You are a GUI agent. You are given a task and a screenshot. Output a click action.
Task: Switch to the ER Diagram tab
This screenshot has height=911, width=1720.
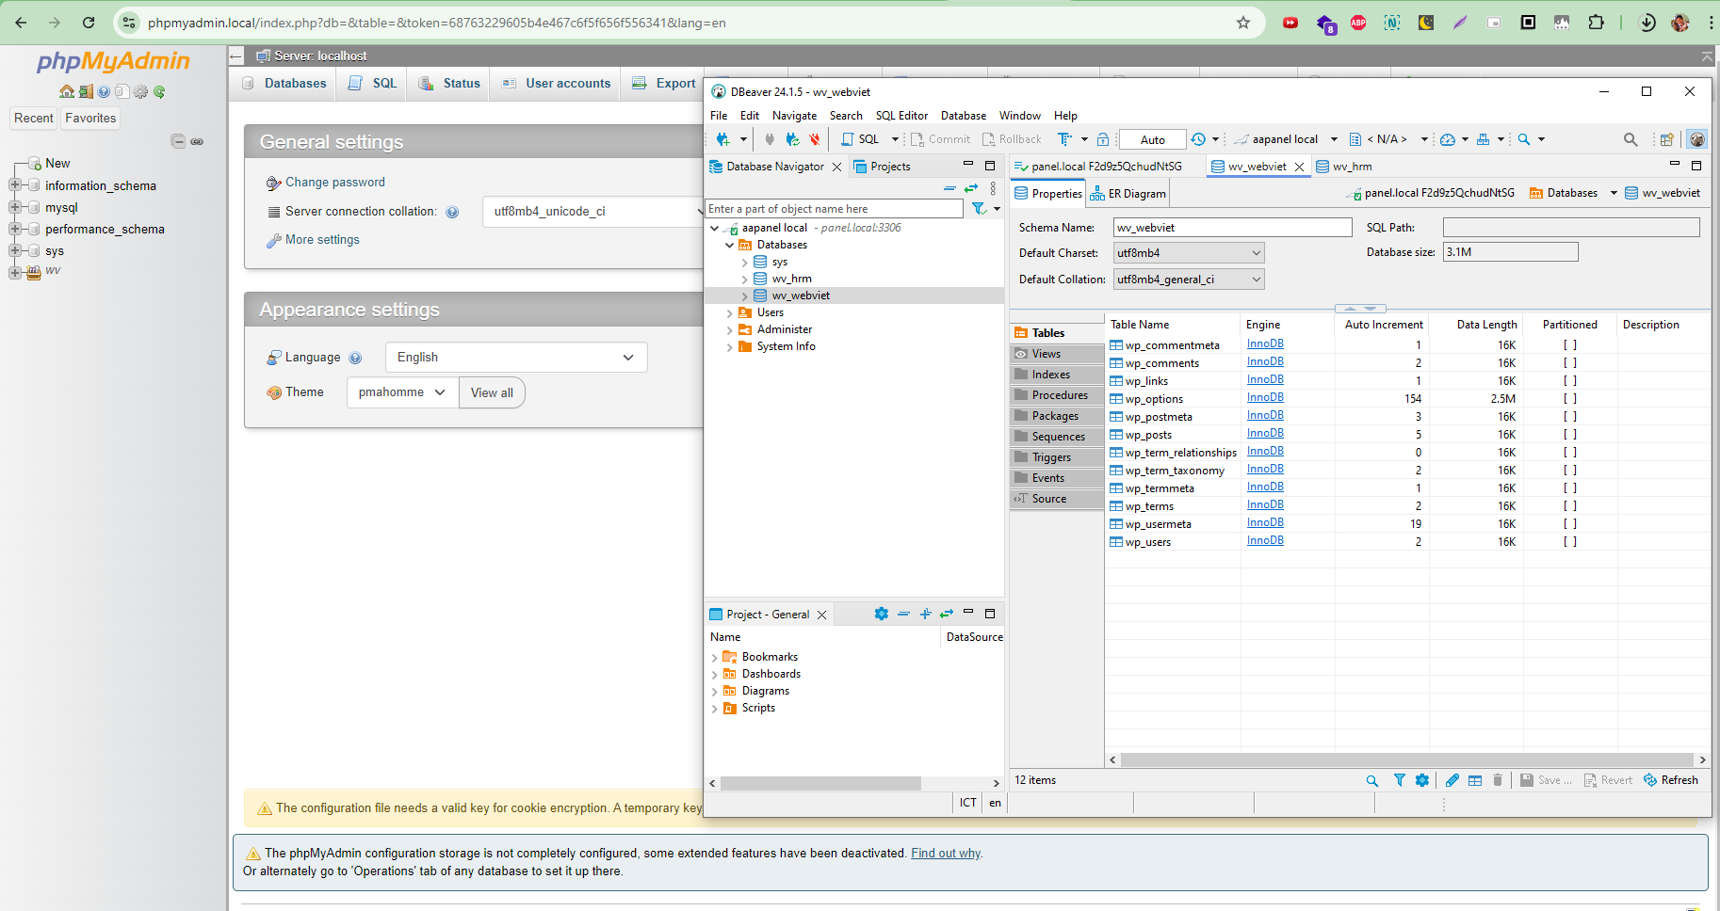(1128, 194)
